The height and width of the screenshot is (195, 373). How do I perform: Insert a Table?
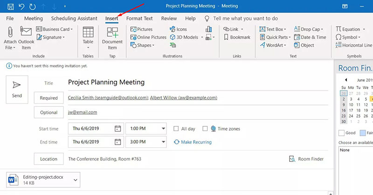(88, 38)
